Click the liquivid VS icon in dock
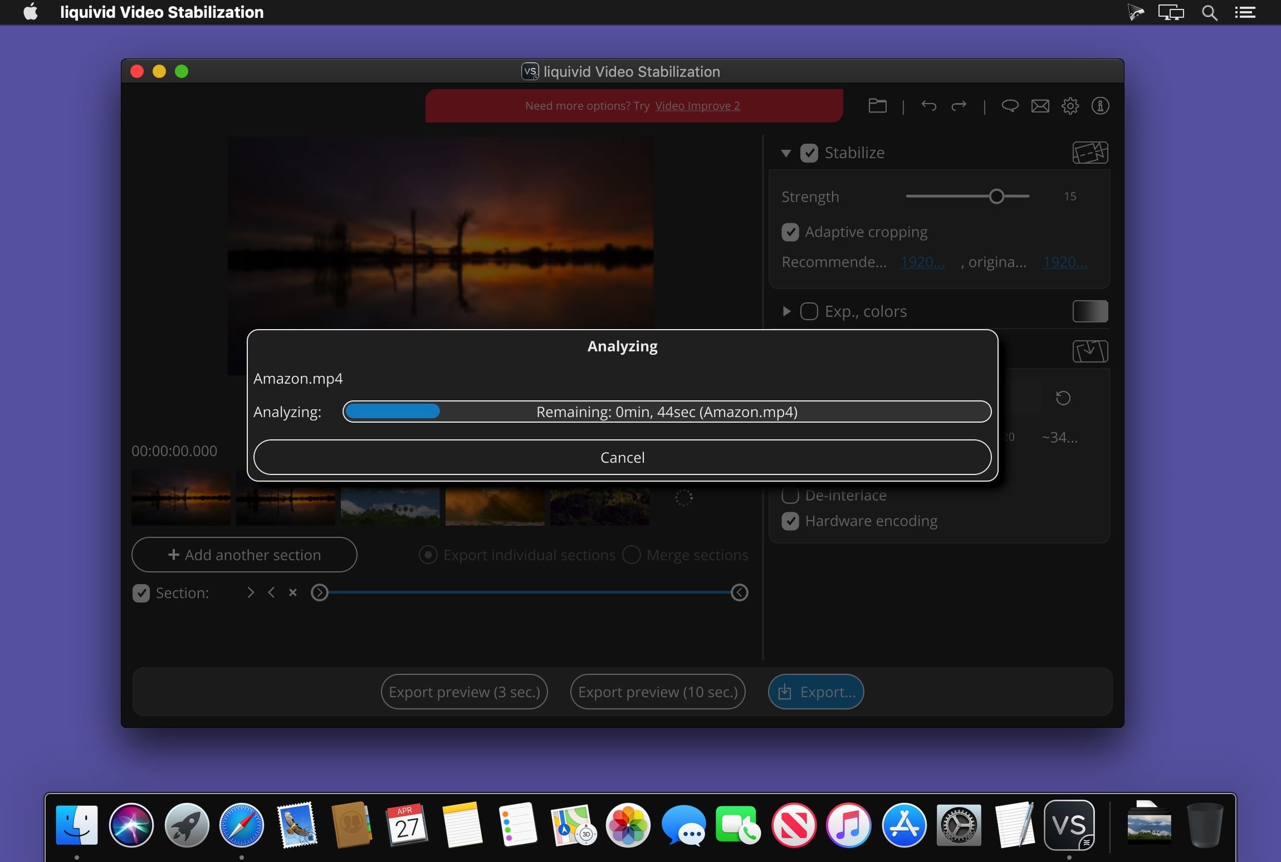 1069,825
